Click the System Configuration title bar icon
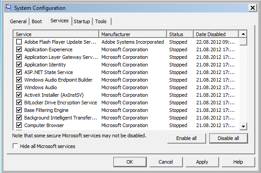 click(8, 8)
